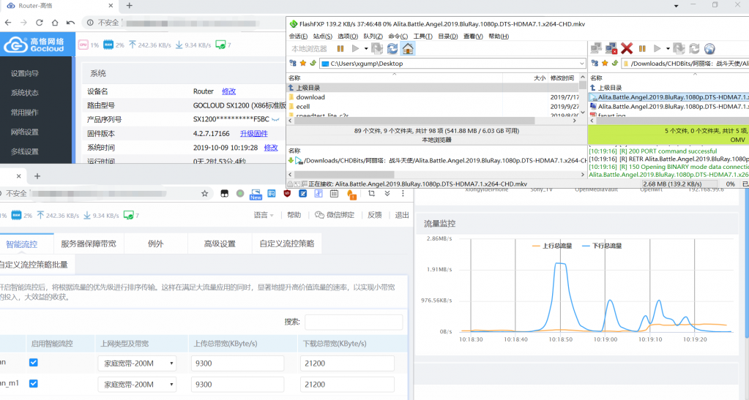Click the crop screenshot extension icon

[x=371, y=193]
